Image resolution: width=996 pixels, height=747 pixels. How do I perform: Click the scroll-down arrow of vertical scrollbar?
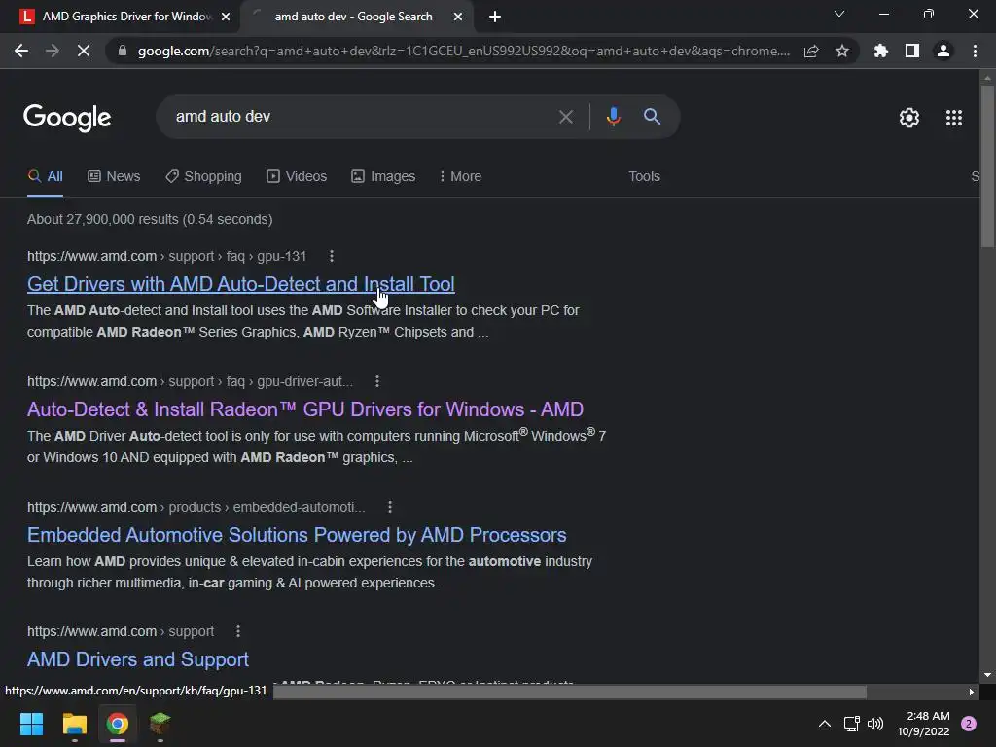point(987,675)
